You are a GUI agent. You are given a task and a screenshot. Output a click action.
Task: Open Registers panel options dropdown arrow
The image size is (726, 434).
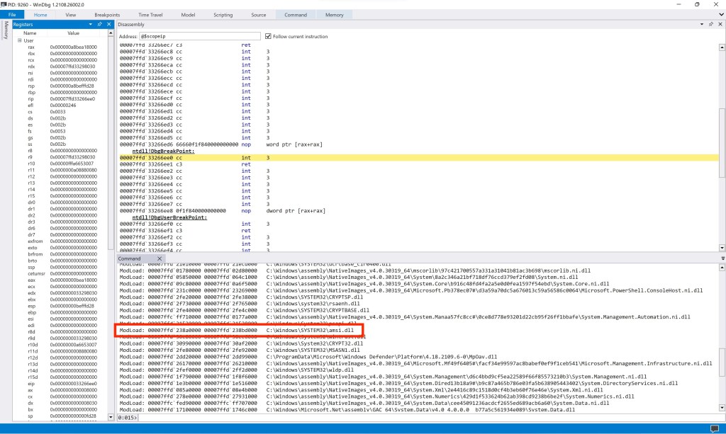[91, 25]
